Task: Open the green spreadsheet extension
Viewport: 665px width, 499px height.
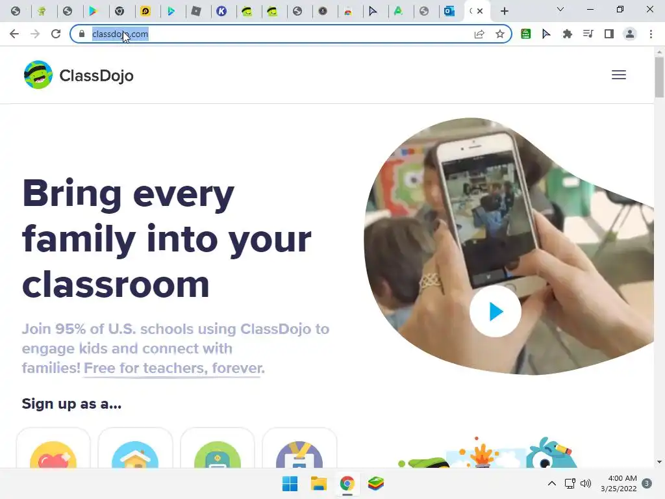Action: (525, 34)
